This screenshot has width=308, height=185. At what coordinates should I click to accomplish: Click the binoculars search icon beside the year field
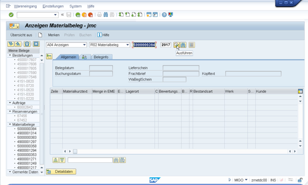click(183, 45)
